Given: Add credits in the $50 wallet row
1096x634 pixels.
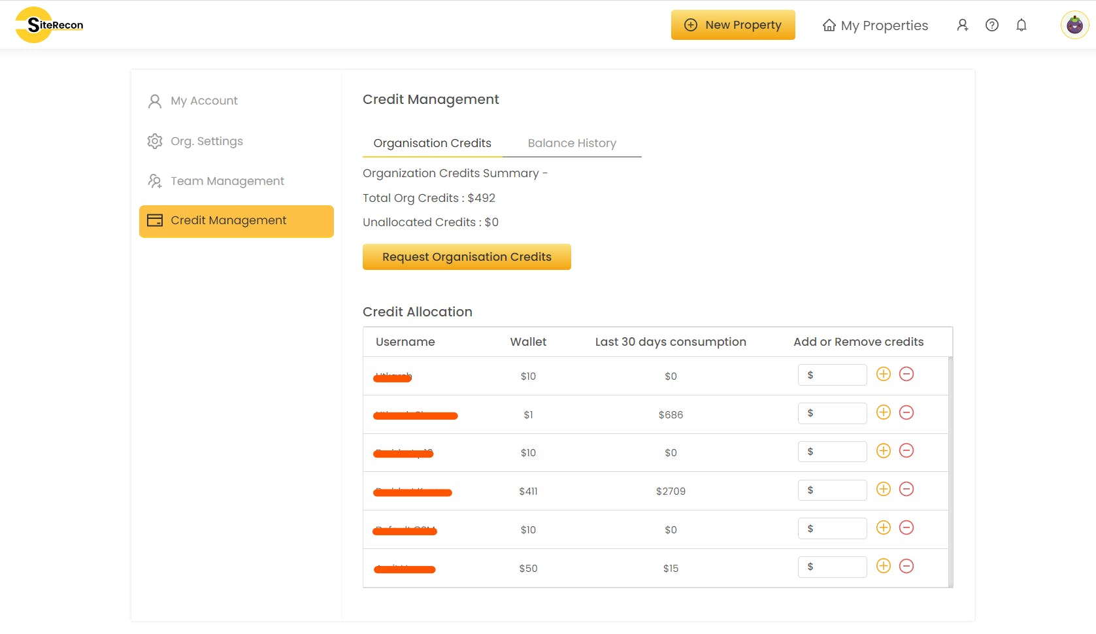Looking at the screenshot, I should 883,566.
